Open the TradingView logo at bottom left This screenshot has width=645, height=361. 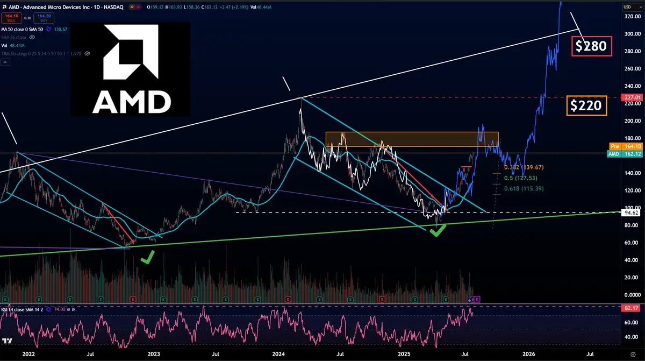[x=8, y=341]
